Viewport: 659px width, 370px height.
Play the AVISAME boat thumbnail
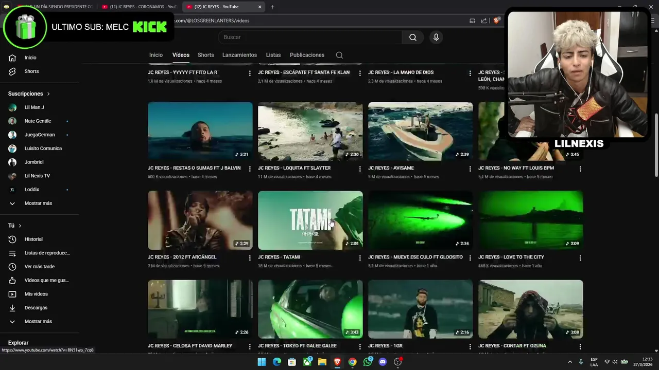coord(421,132)
